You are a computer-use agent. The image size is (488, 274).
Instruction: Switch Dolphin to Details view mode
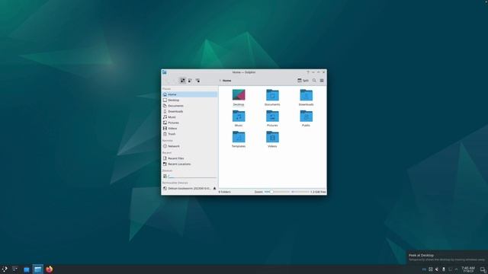pyautogui.click(x=197, y=81)
